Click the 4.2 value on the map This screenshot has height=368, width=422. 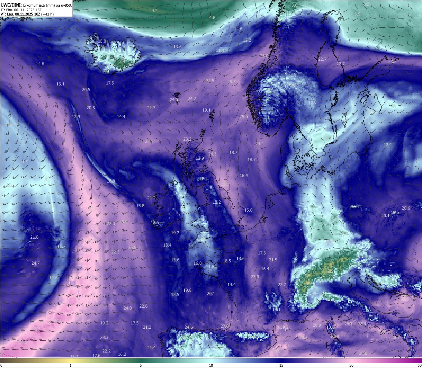(154, 11)
